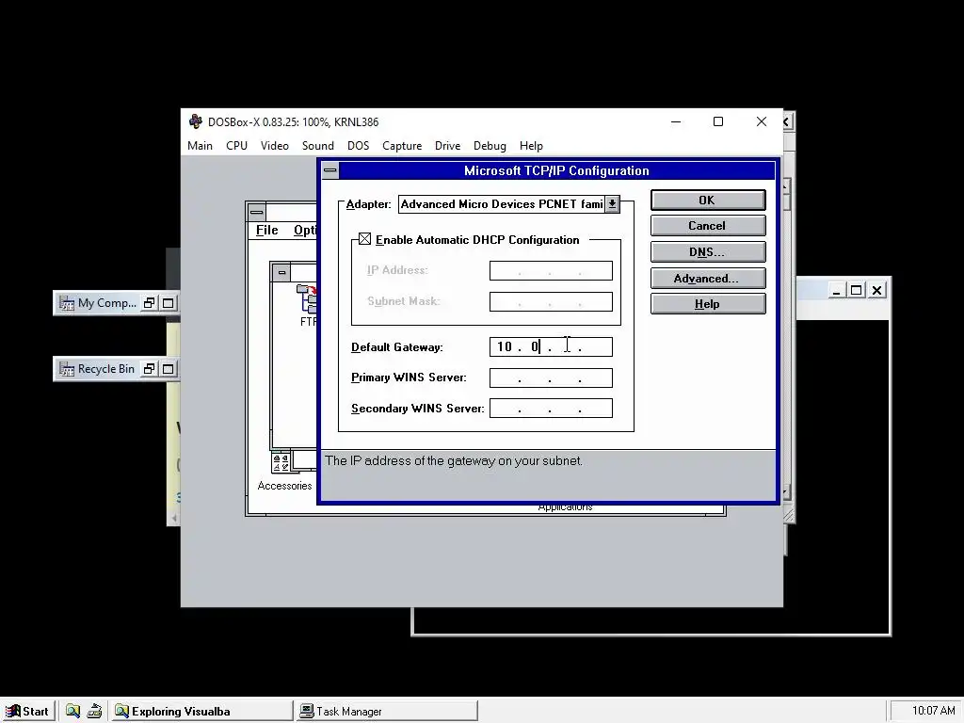The height and width of the screenshot is (723, 964).
Task: Click the Recycle Bin window icon
Action: click(67, 369)
